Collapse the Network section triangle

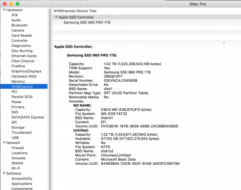click(4, 142)
